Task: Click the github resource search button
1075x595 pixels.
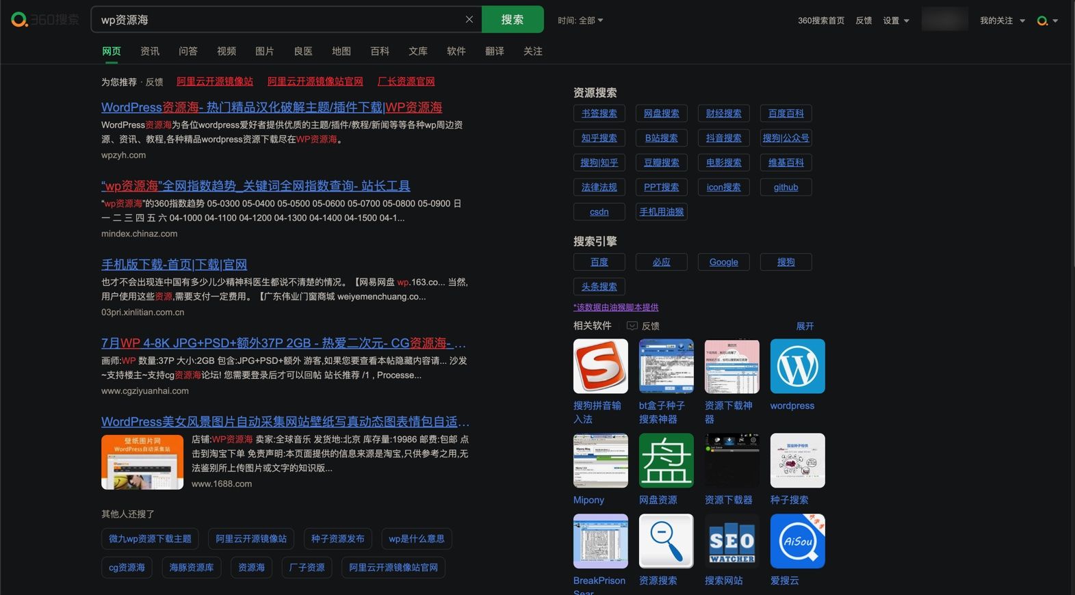Action: coord(786,187)
